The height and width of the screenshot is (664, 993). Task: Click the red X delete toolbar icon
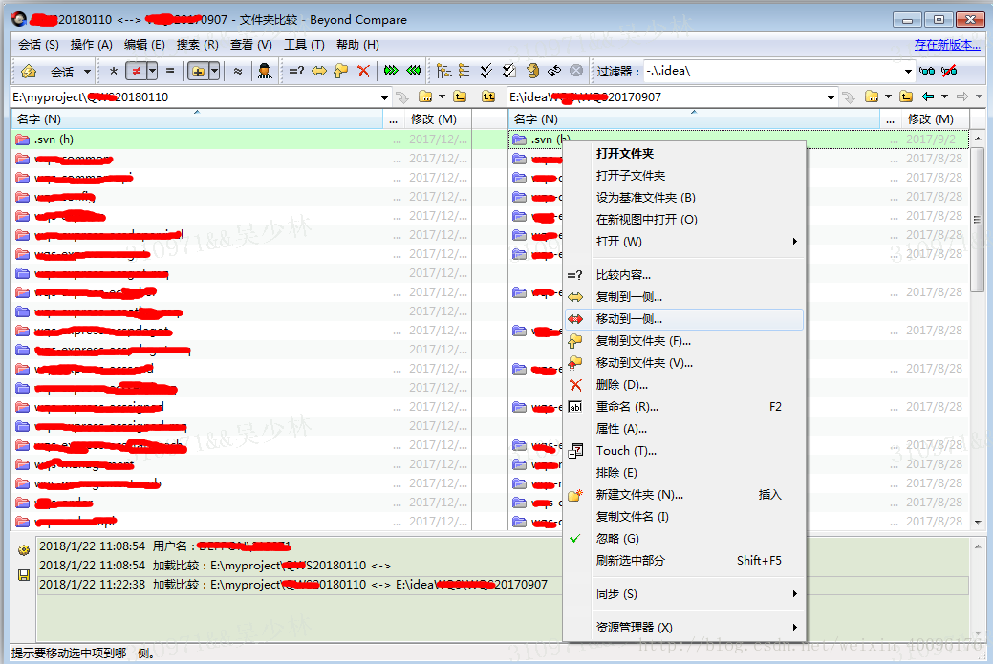[363, 71]
